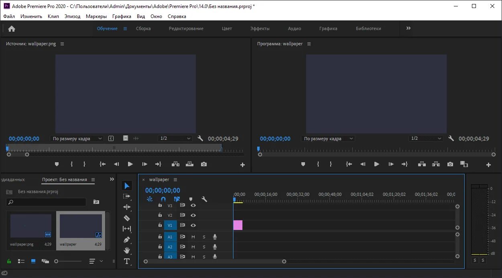This screenshot has width=502, height=278.
Task: Expand hidden panel tabs in Project panel
Action: point(112,179)
